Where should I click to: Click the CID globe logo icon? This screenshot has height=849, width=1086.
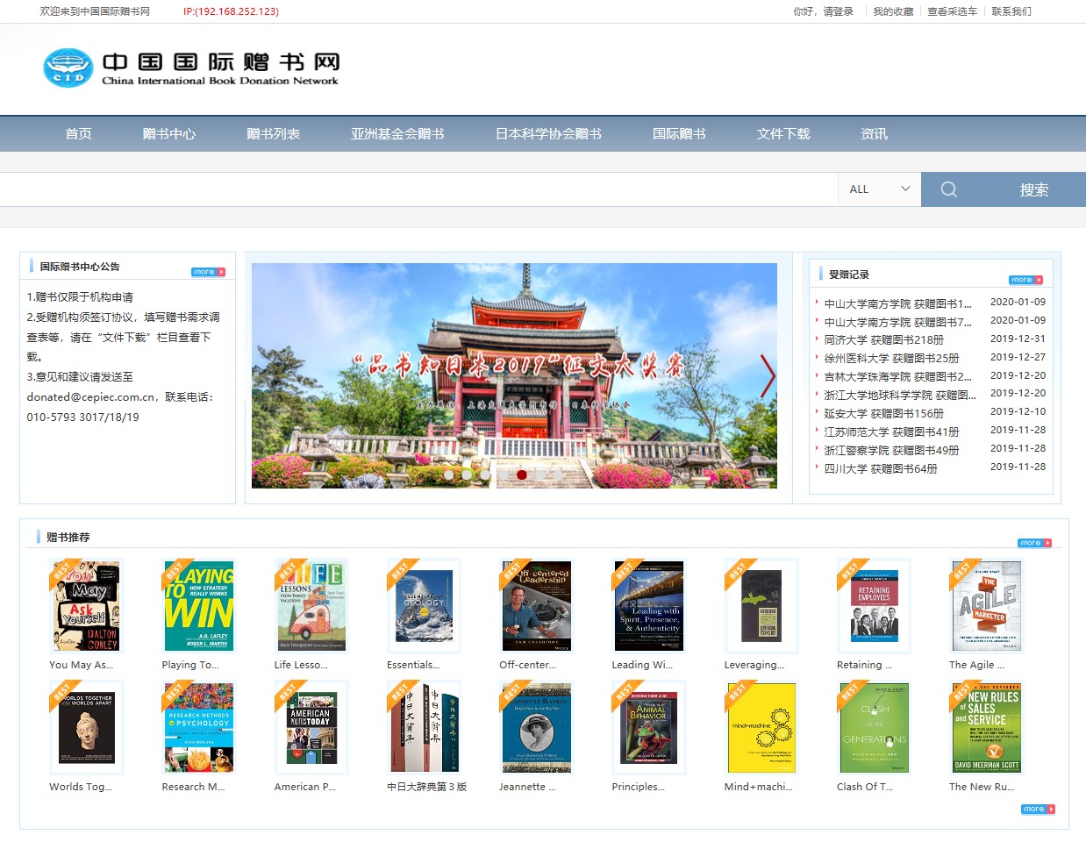(x=68, y=68)
